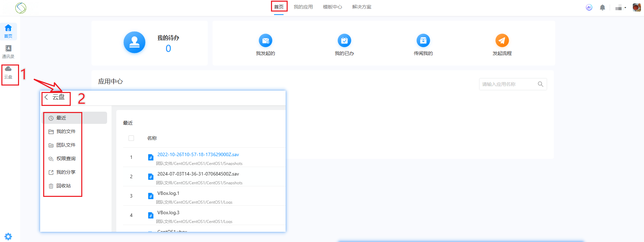Click the 请输入应用名称 search field
The image size is (644, 242).
pos(508,84)
